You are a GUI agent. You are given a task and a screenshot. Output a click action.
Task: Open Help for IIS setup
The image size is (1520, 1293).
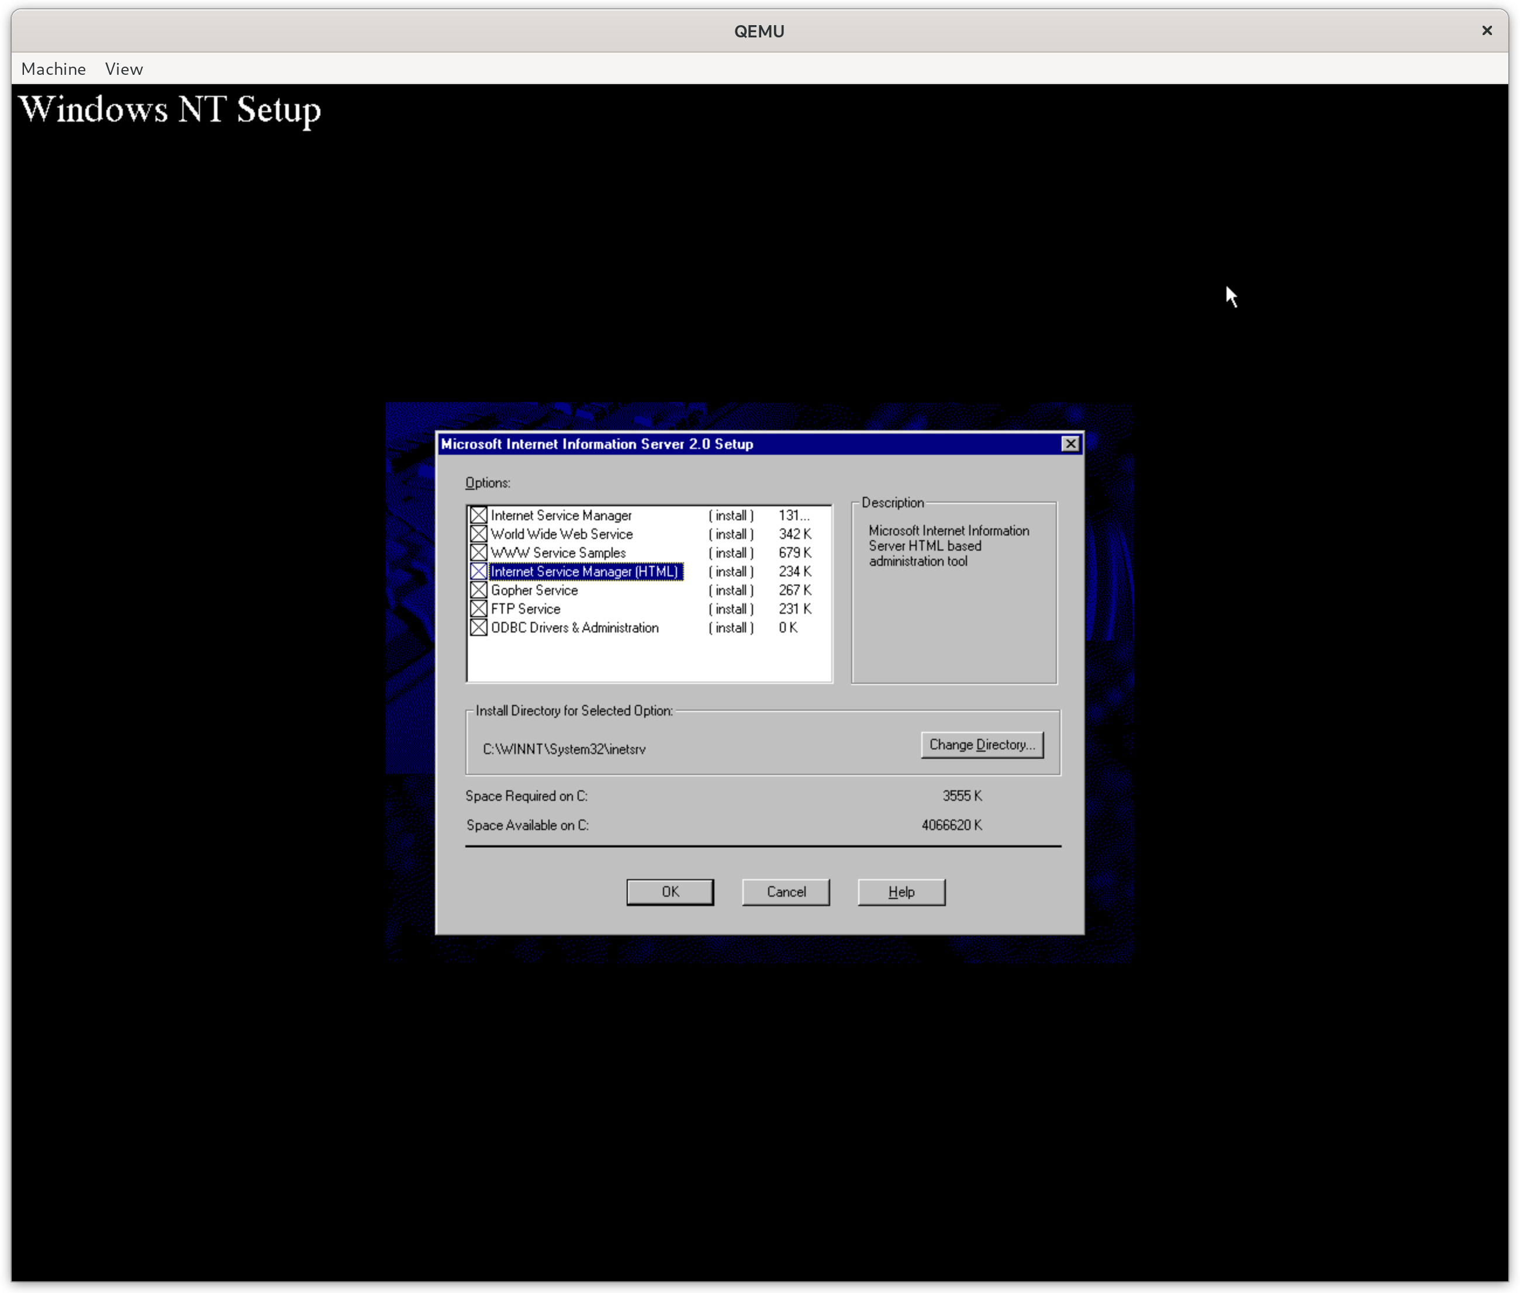pos(901,892)
